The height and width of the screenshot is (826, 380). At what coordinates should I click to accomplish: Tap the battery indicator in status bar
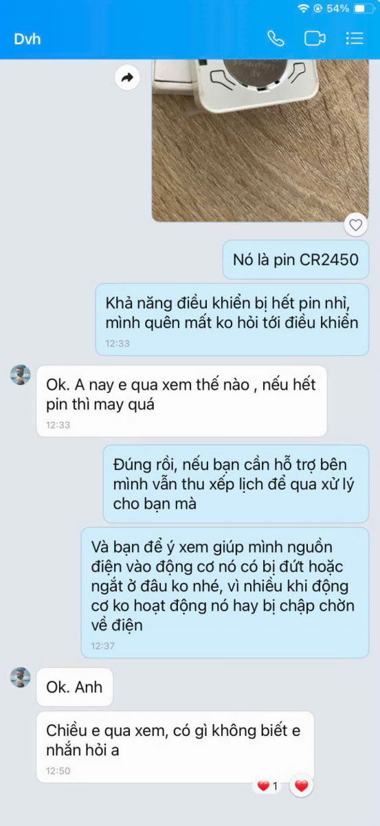363,8
